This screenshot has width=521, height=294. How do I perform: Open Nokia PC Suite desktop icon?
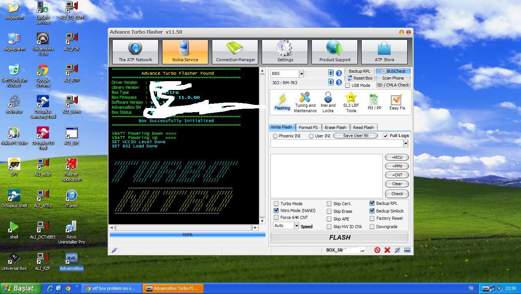click(14, 136)
